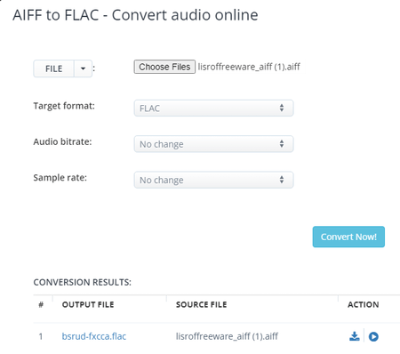The image size is (400, 354).
Task: Click the FILE source button
Action: pos(53,68)
